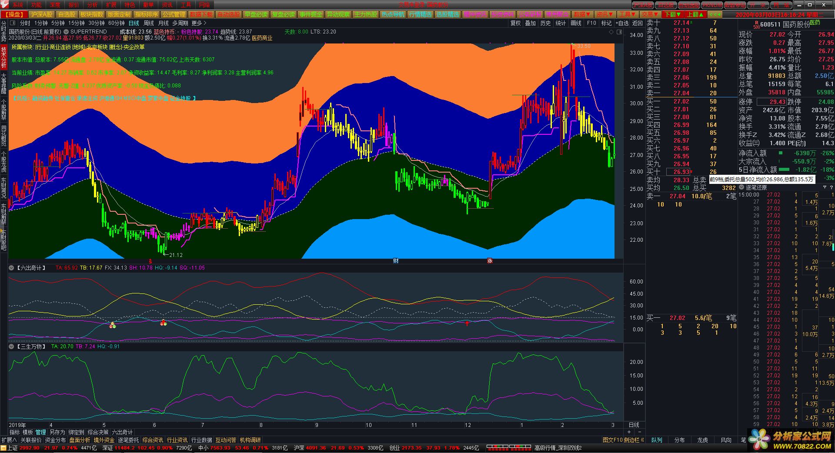Click the app logo icon at top-left
Screen dimensions: 835x453
[x=4, y=5]
